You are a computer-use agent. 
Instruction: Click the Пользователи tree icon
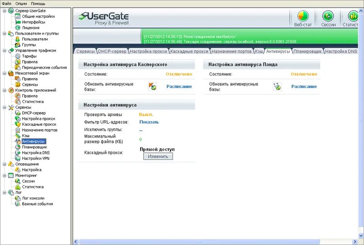[x=18, y=39]
